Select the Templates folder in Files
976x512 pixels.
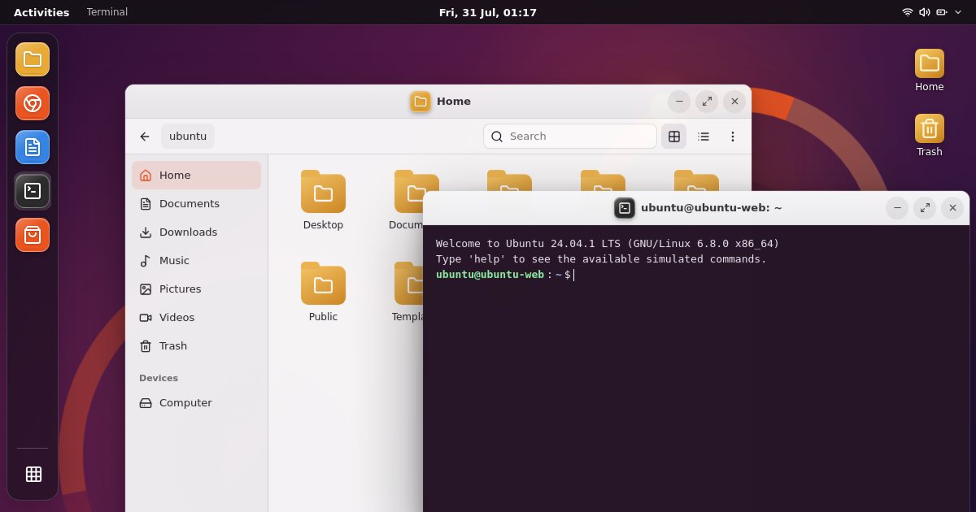[405, 293]
